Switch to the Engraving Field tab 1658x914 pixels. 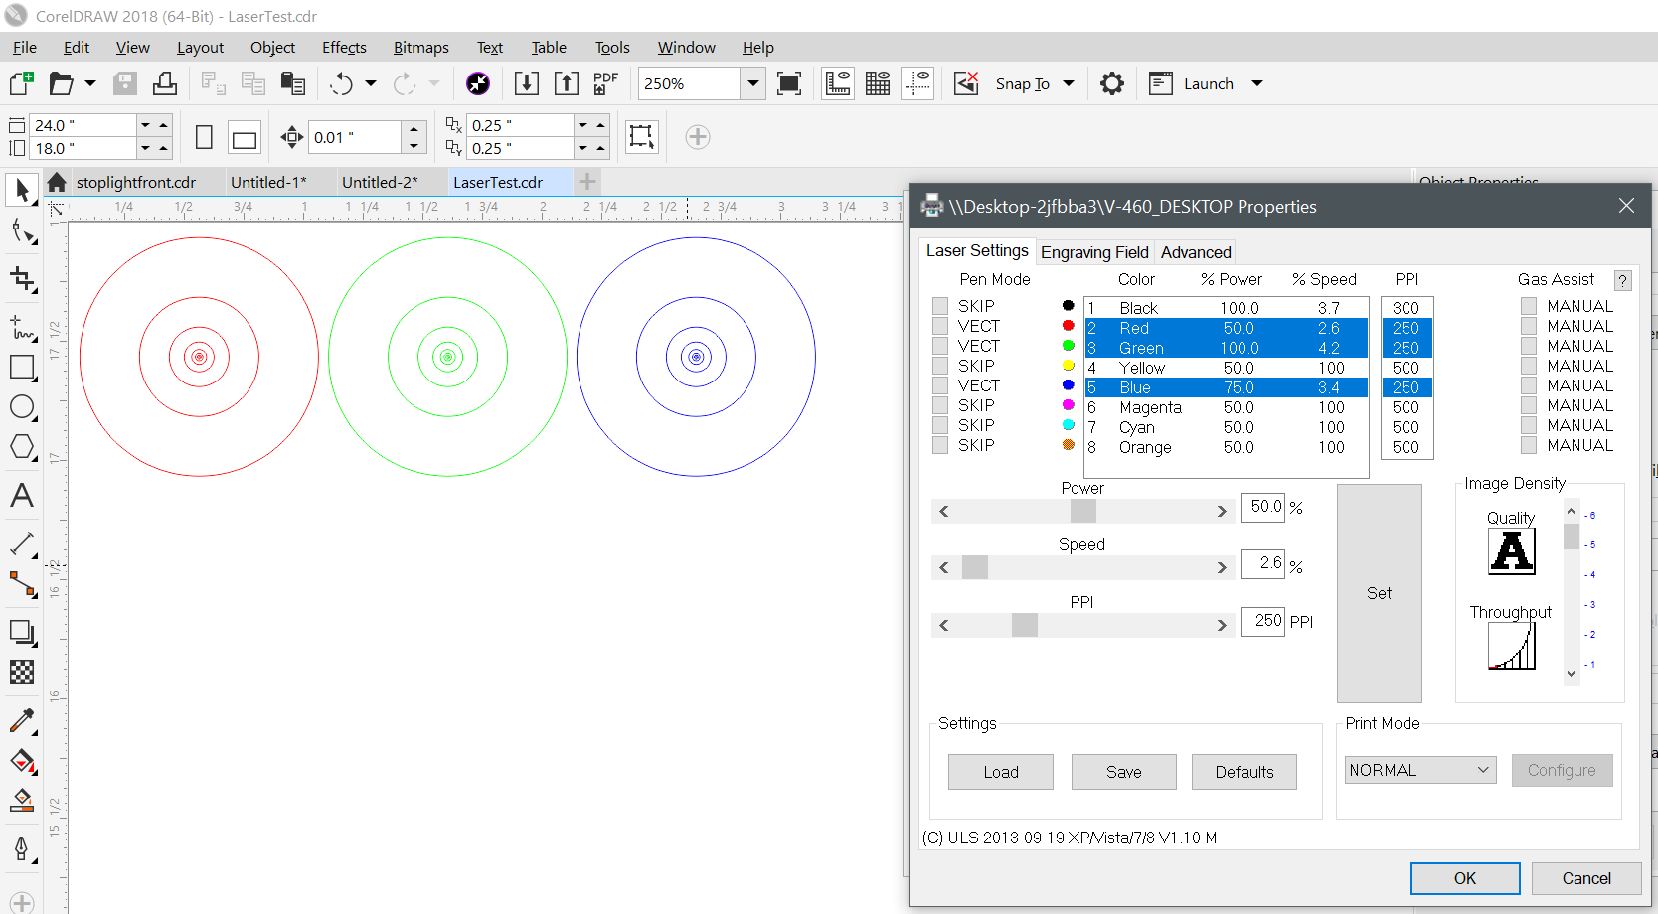click(1094, 252)
